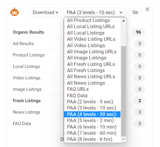Close the panel with the X icon
The image size is (160, 147).
pos(147,9)
